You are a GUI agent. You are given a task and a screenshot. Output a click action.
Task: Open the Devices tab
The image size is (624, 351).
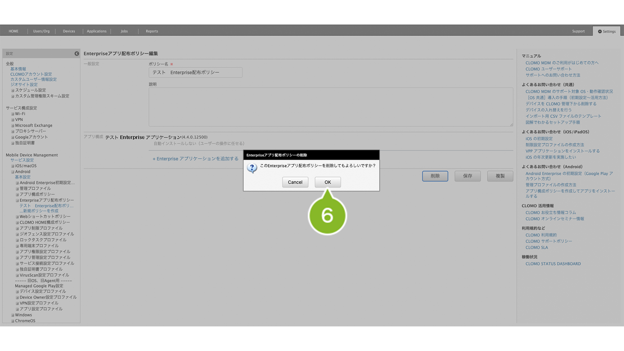pyautogui.click(x=69, y=31)
